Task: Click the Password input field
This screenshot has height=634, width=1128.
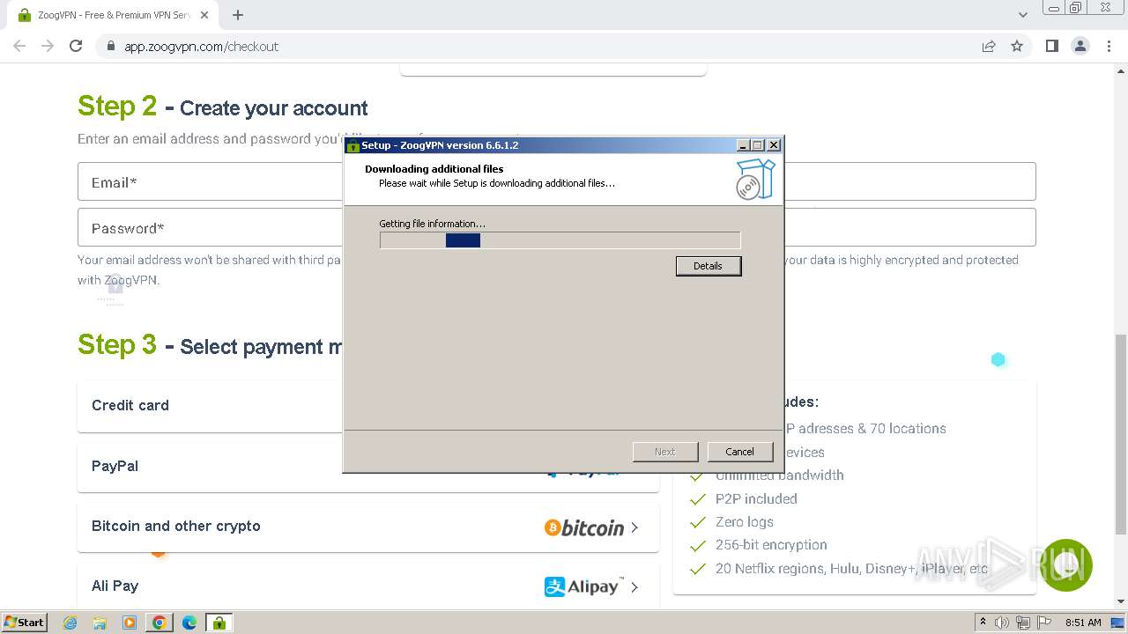Action: [556, 227]
